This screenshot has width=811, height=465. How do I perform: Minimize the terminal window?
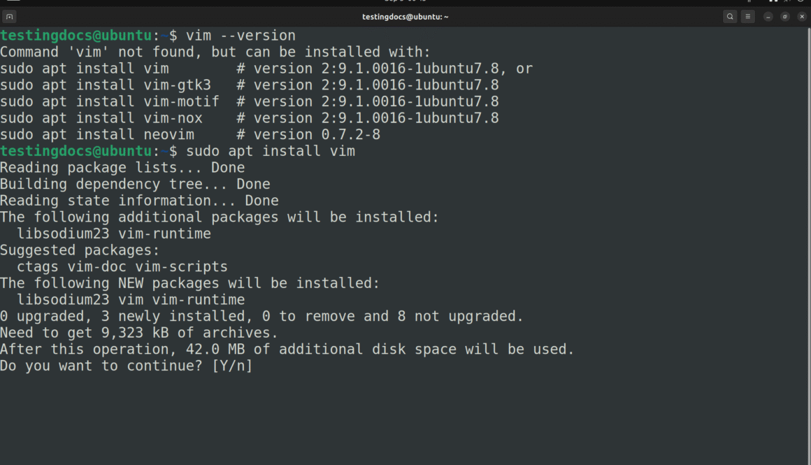(768, 17)
